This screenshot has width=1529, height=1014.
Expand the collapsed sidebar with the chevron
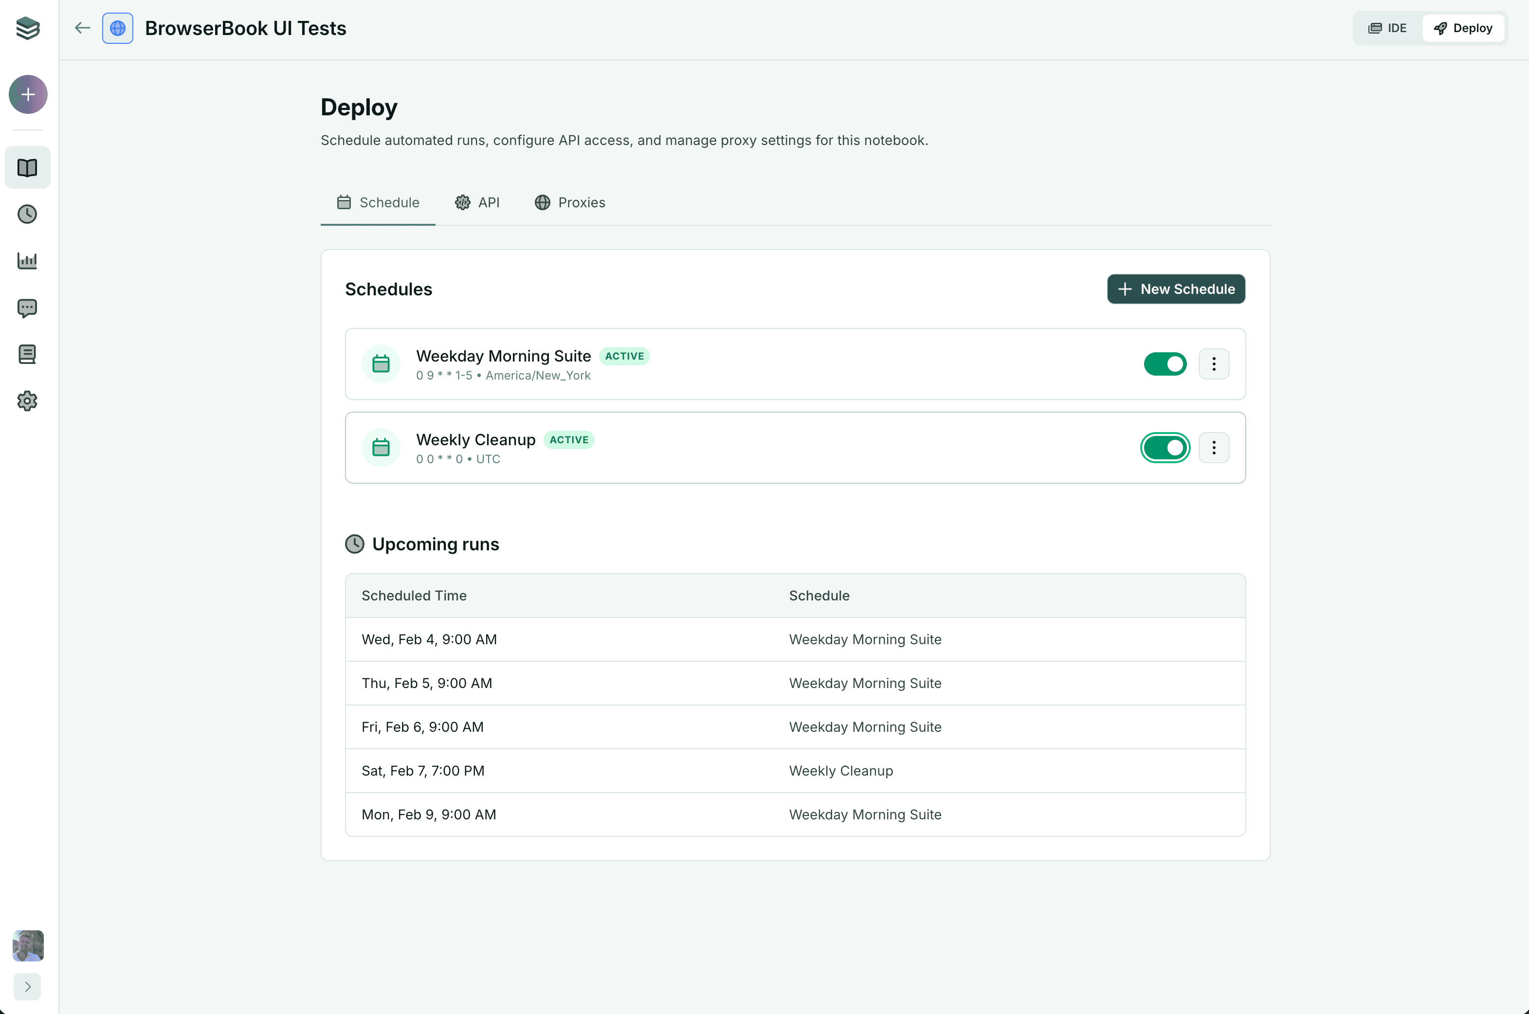pyautogui.click(x=27, y=987)
